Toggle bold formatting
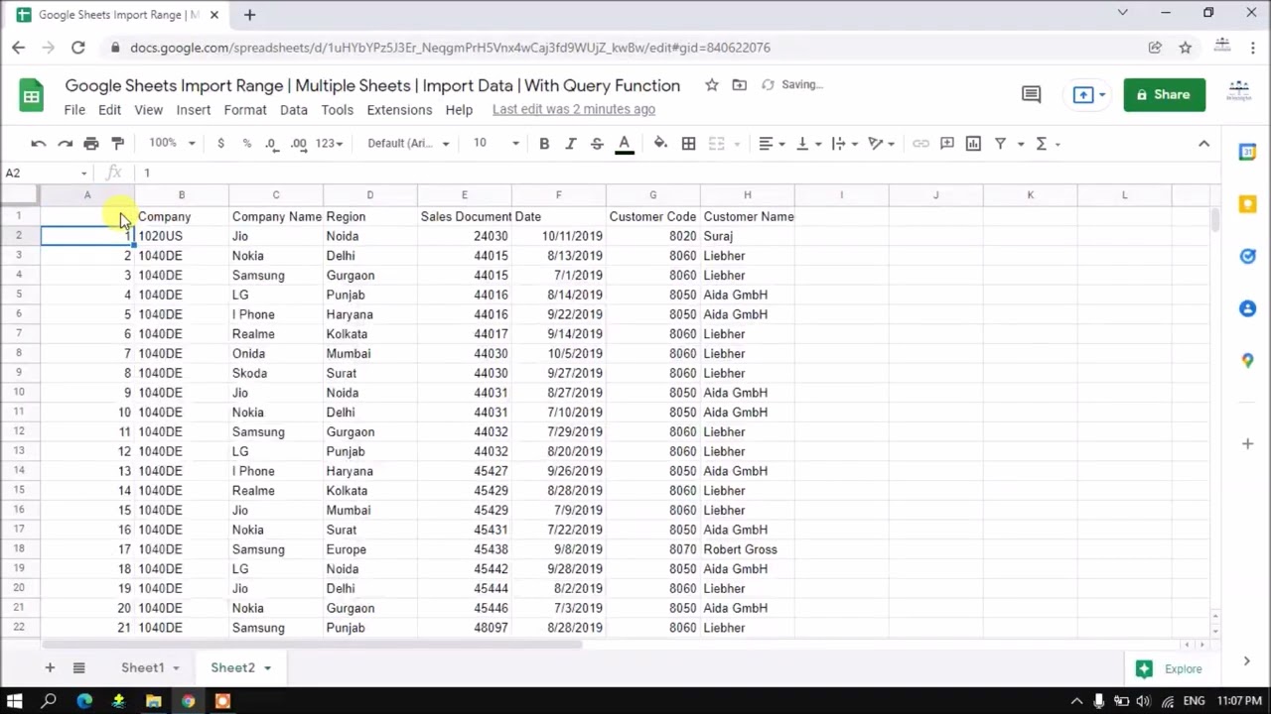This screenshot has width=1271, height=714. point(544,144)
